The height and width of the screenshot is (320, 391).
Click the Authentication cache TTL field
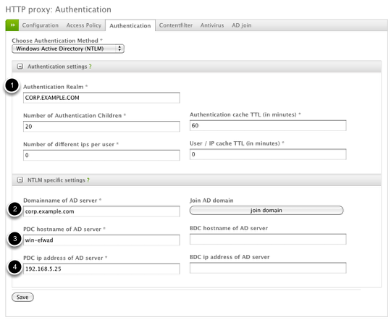click(268, 125)
